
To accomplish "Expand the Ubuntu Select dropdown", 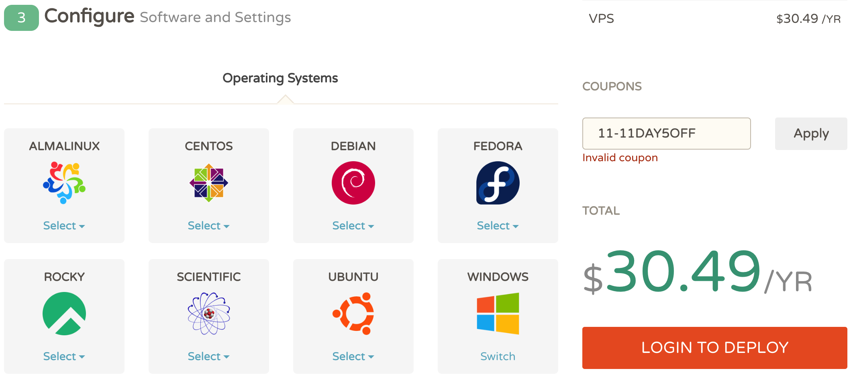I will pyautogui.click(x=353, y=357).
